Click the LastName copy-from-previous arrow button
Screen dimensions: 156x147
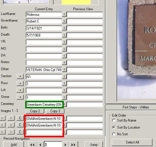64,14
